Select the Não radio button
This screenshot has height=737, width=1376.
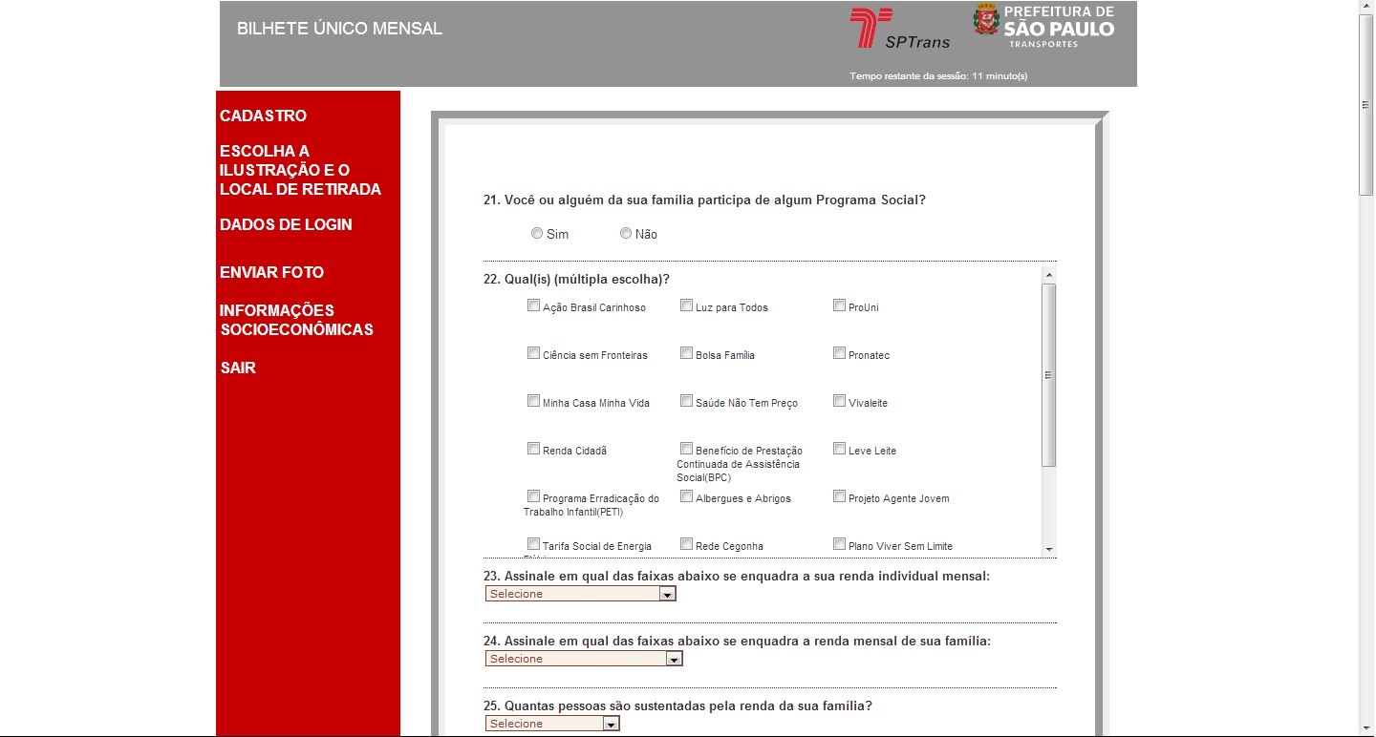[x=626, y=233]
